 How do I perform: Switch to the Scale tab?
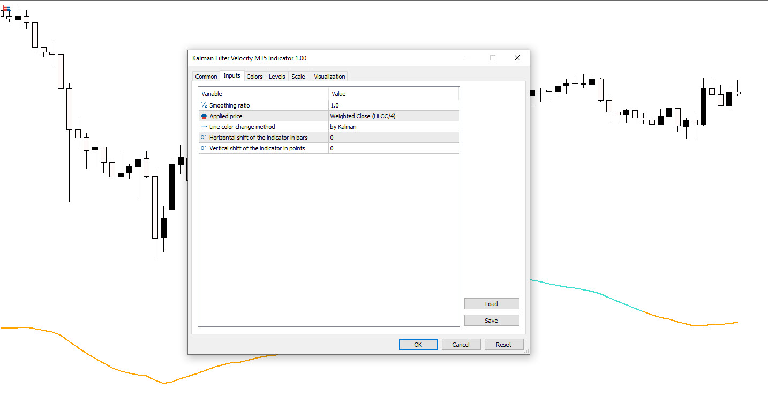tap(298, 77)
